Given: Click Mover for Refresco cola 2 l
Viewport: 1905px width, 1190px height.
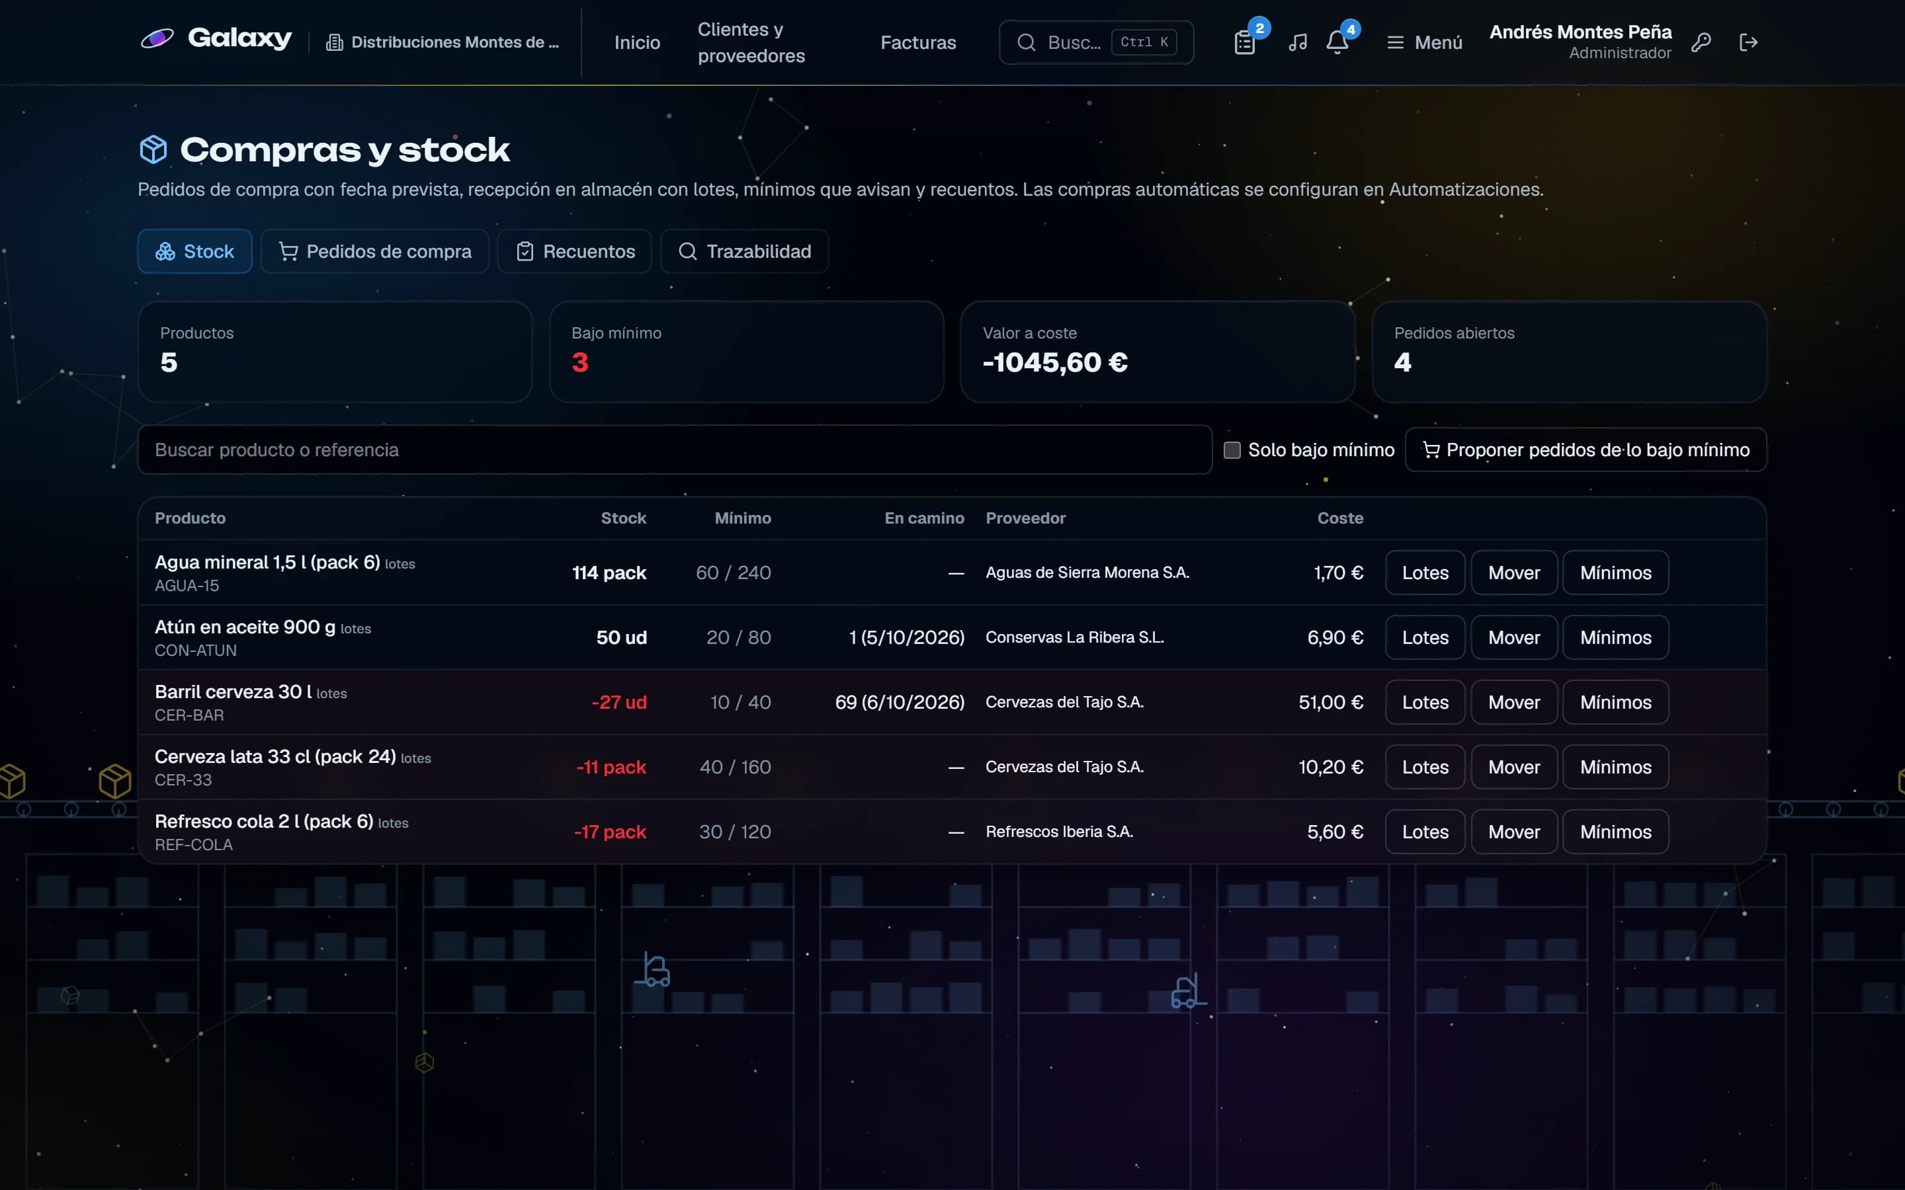Looking at the screenshot, I should point(1514,832).
